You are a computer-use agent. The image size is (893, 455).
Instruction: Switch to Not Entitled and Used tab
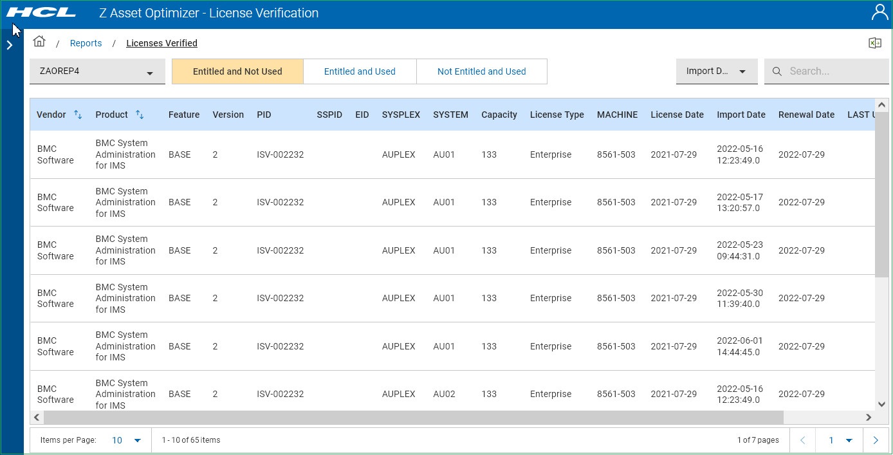pyautogui.click(x=481, y=71)
